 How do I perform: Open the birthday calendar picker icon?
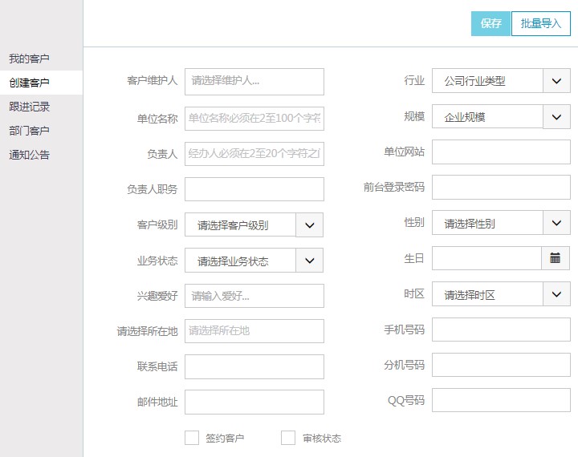click(556, 258)
